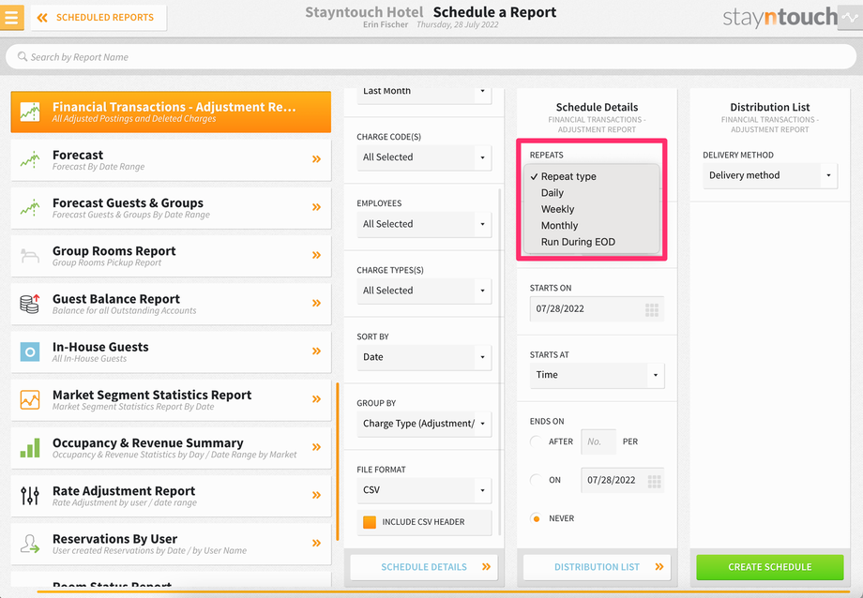The image size is (863, 598).
Task: Click arrow on Market Segment Statistics row
Action: [316, 399]
